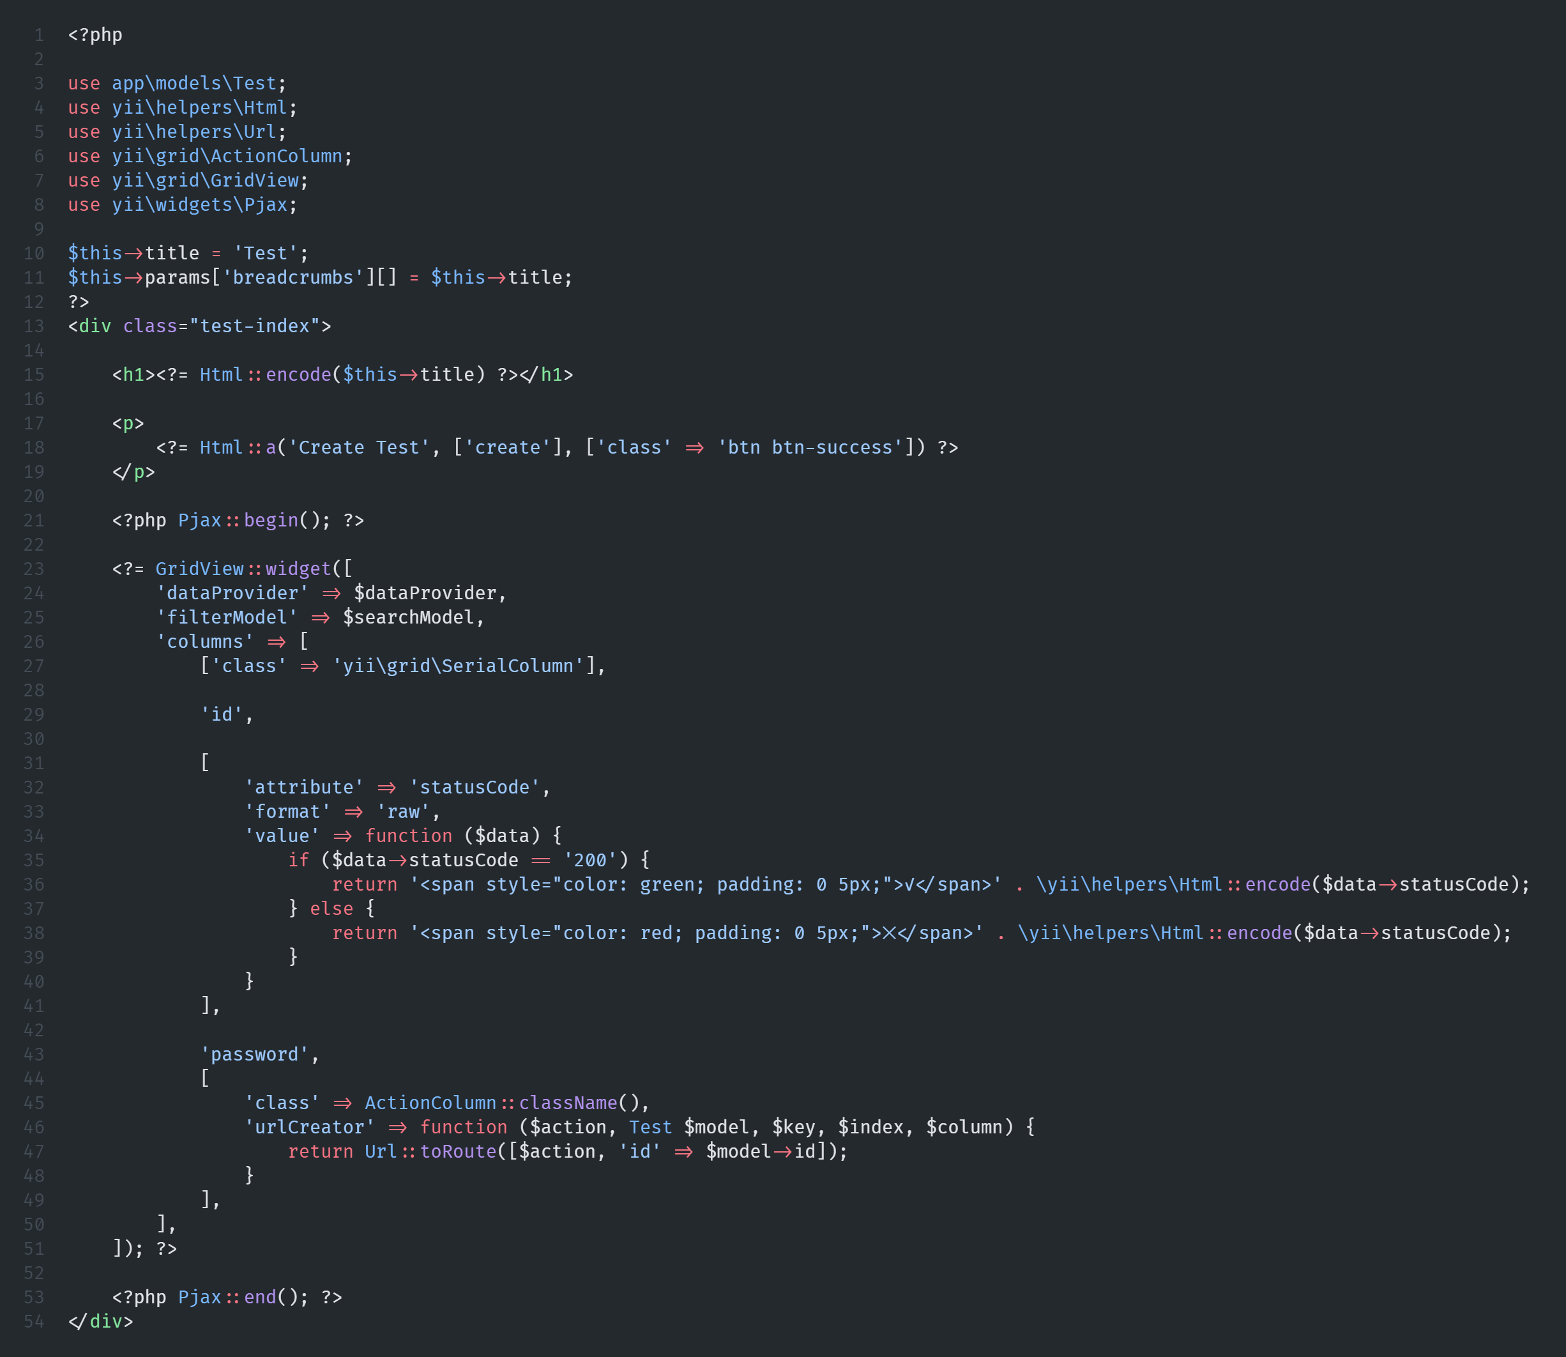
Task: Click ActionColumn::className() call
Action: point(503,1103)
